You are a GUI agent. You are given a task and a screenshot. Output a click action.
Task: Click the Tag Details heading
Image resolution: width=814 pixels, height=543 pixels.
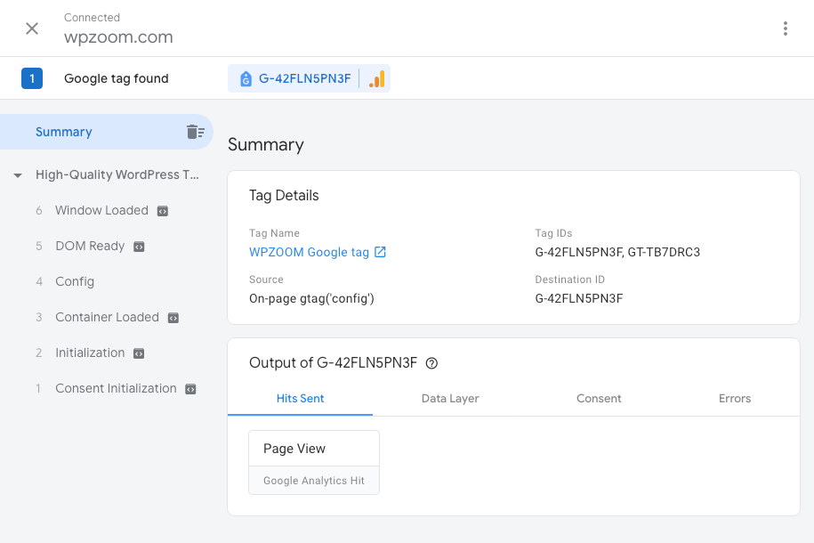(284, 195)
